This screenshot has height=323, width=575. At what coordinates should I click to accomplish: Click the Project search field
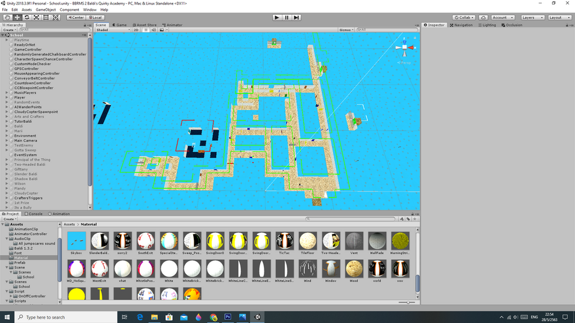[350, 219]
